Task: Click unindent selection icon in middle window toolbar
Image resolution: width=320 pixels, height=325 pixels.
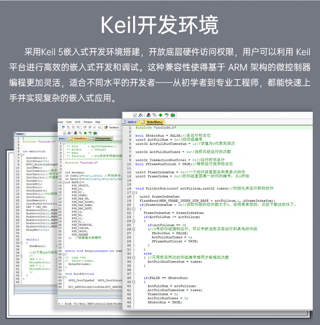Action: click(x=90, y=127)
